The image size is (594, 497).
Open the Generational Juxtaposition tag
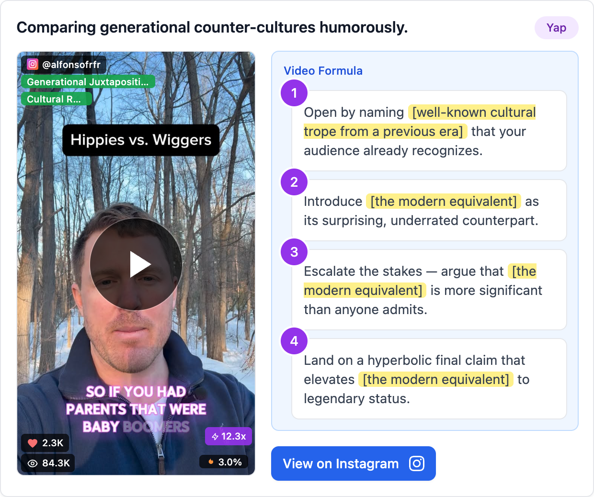88,82
